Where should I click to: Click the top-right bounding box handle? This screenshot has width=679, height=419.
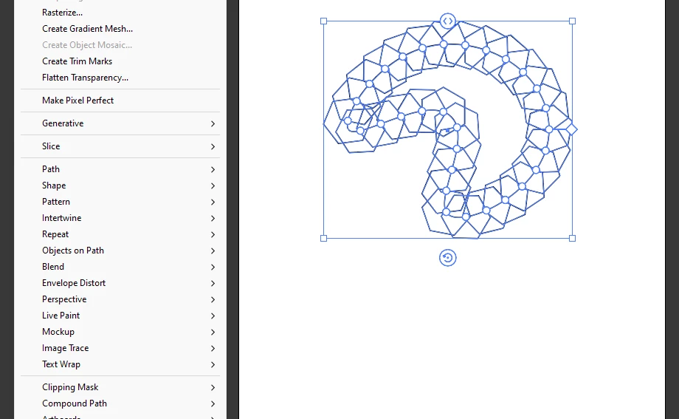pyautogui.click(x=573, y=21)
